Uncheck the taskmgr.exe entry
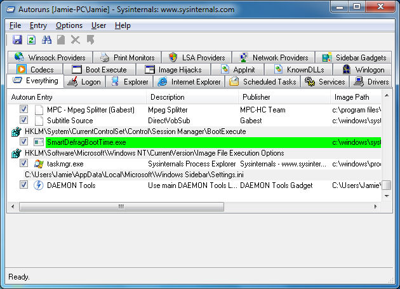 (23, 163)
